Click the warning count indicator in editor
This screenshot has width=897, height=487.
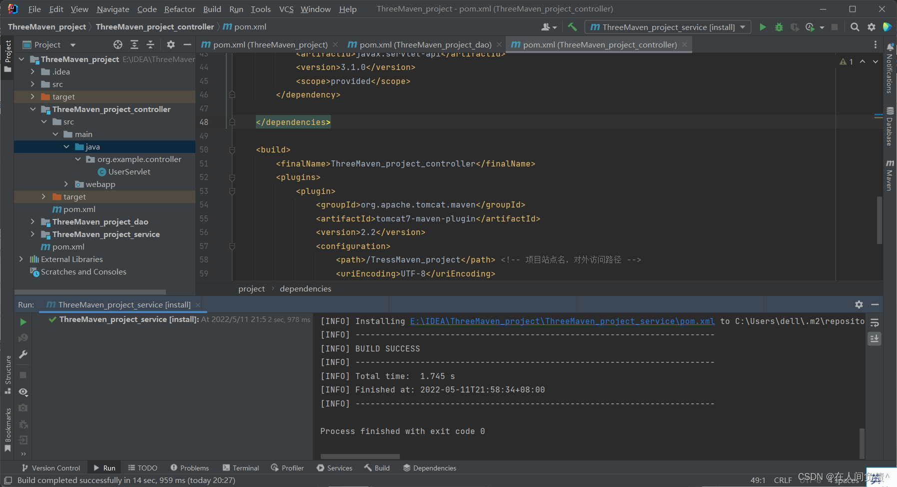tap(847, 61)
